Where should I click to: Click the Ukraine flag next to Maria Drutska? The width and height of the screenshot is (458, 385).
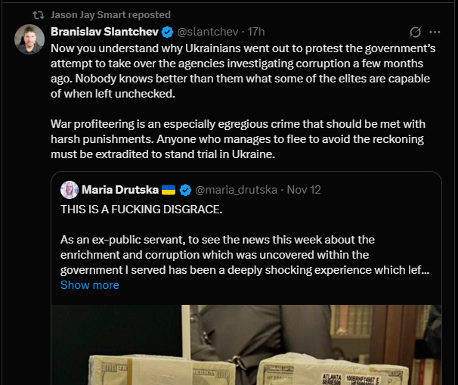pos(169,189)
